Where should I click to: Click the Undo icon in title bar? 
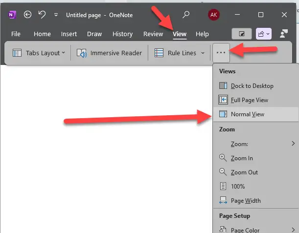click(x=42, y=15)
